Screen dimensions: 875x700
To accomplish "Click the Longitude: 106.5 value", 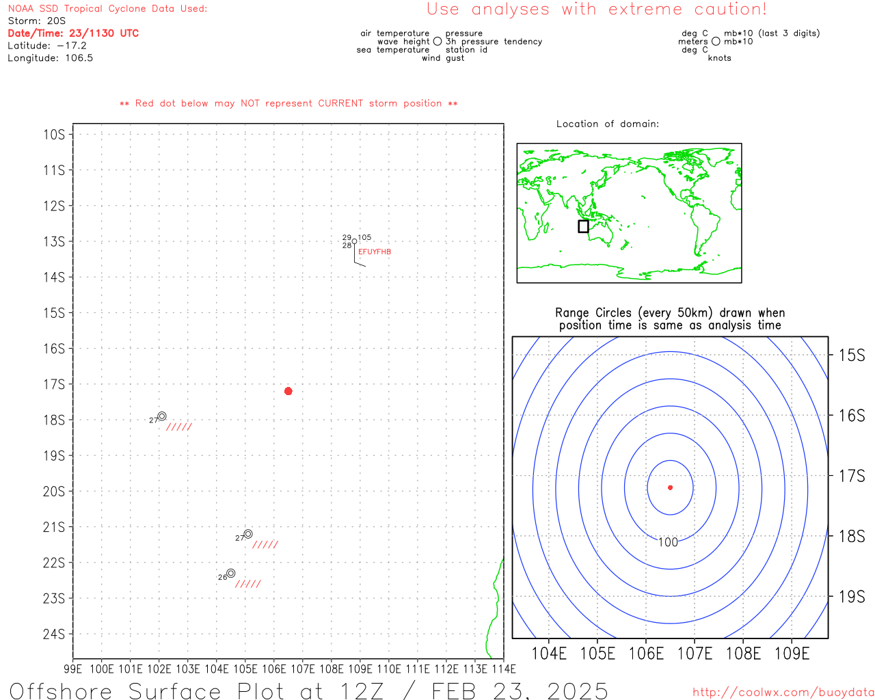I will coord(50,57).
